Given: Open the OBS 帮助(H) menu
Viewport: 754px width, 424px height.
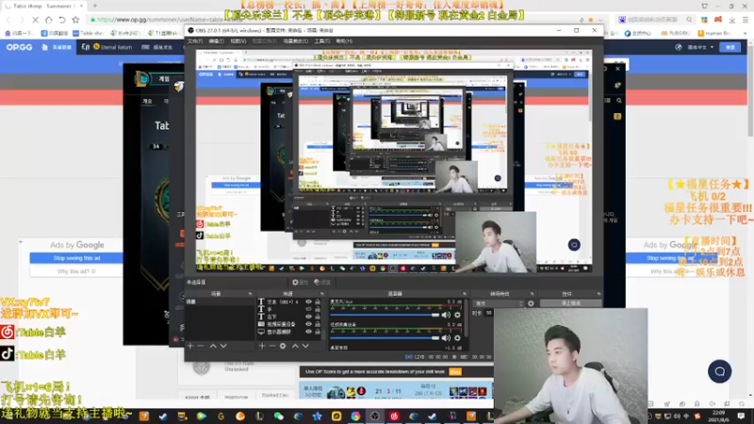Looking at the screenshot, I should (x=344, y=41).
